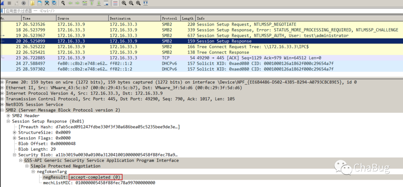Collapse the negTokenTarg node
403x187 pixels.
pos(33,172)
